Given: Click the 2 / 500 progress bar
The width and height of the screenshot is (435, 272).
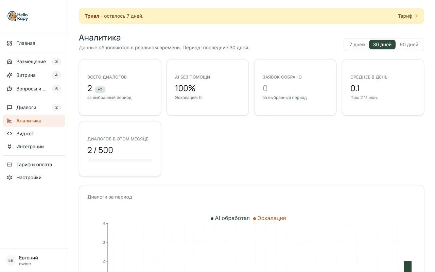Looking at the screenshot, I should point(120,160).
